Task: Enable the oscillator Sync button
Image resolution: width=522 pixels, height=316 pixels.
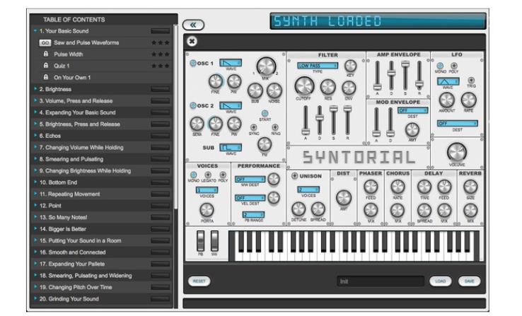Action: pyautogui.click(x=253, y=127)
